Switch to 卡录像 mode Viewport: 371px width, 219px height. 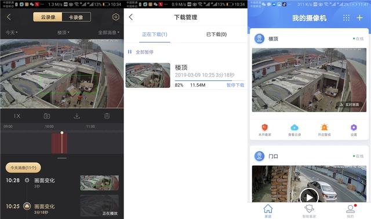click(76, 17)
